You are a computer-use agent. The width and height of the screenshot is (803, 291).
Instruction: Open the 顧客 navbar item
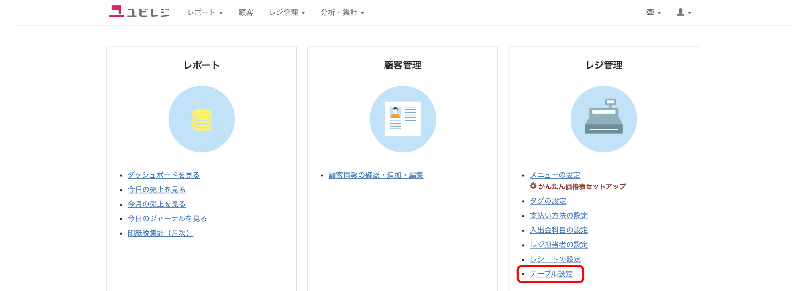point(246,12)
